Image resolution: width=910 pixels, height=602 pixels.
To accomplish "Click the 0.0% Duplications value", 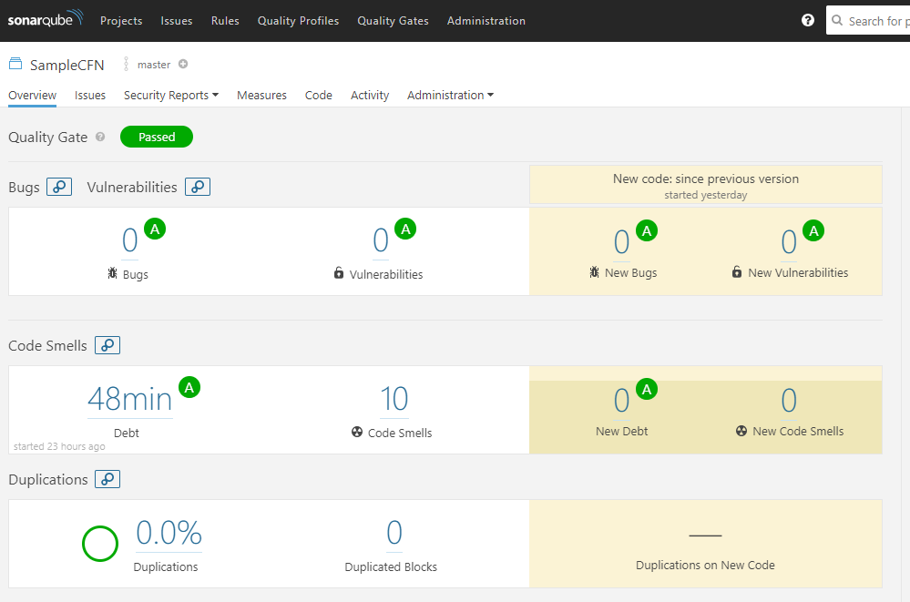I will 169,533.
